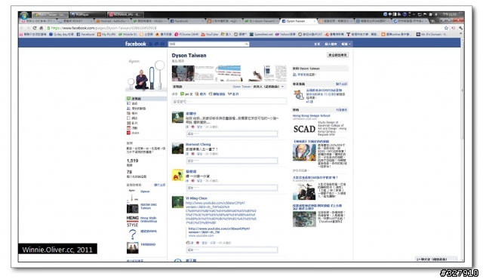Open the Dyson Taiwan wall filter dropdown arrow

pyautogui.click(x=282, y=87)
